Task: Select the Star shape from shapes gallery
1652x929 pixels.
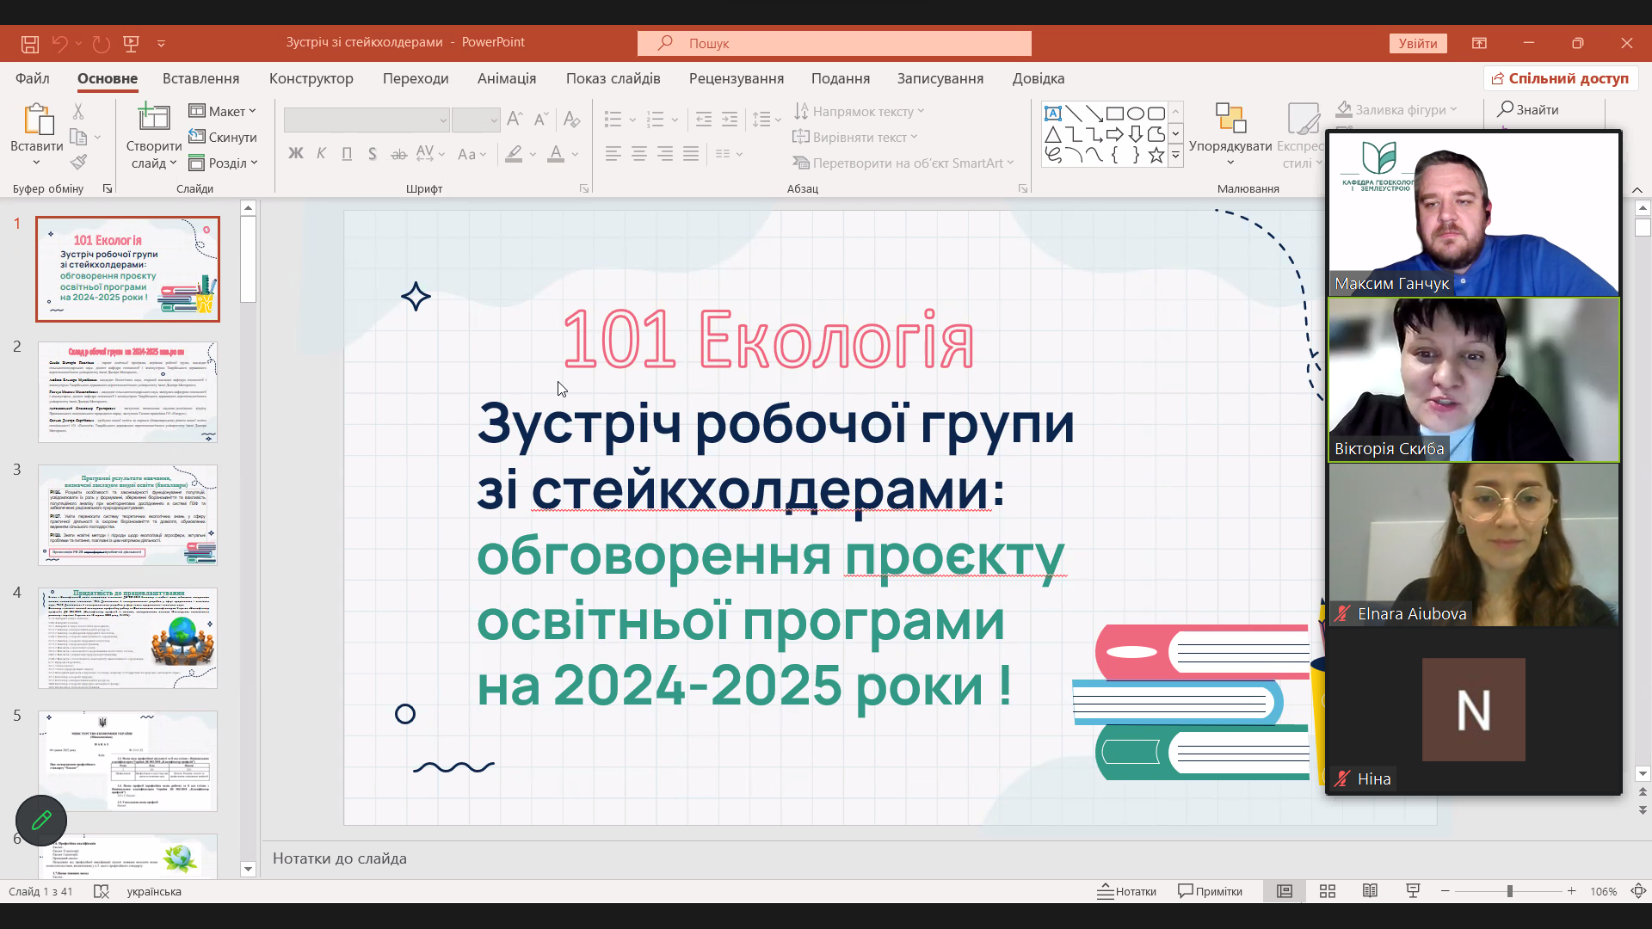Action: [1156, 155]
